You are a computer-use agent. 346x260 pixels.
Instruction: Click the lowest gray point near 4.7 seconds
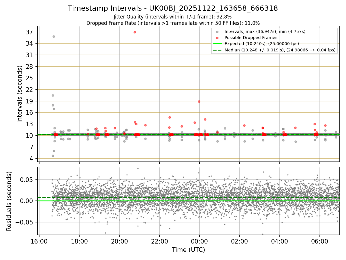tap(53, 156)
